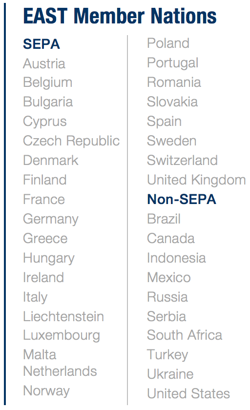Click the Liechtenstein entry

point(63,316)
